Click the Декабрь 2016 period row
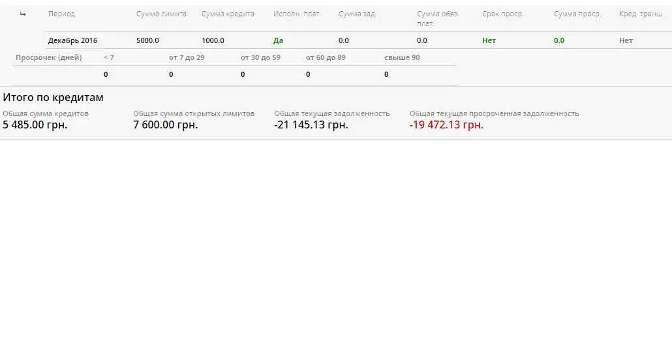 pos(72,40)
